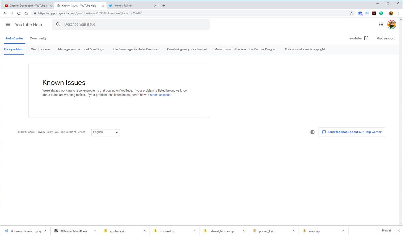Click the YouTube link in the header
The height and width of the screenshot is (236, 403).
tap(355, 38)
